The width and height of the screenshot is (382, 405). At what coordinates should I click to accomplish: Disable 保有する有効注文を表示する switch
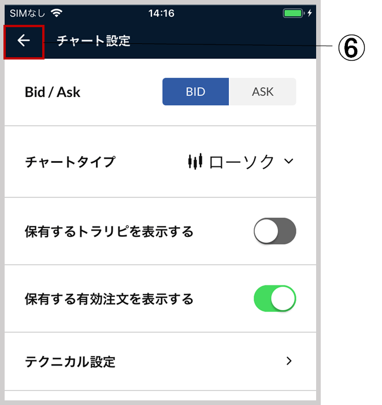(275, 299)
